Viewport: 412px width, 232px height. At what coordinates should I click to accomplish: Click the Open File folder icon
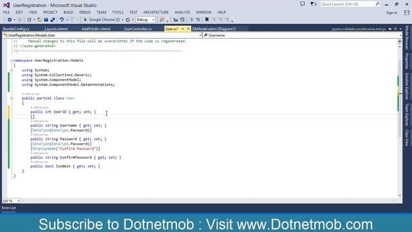(x=39, y=20)
